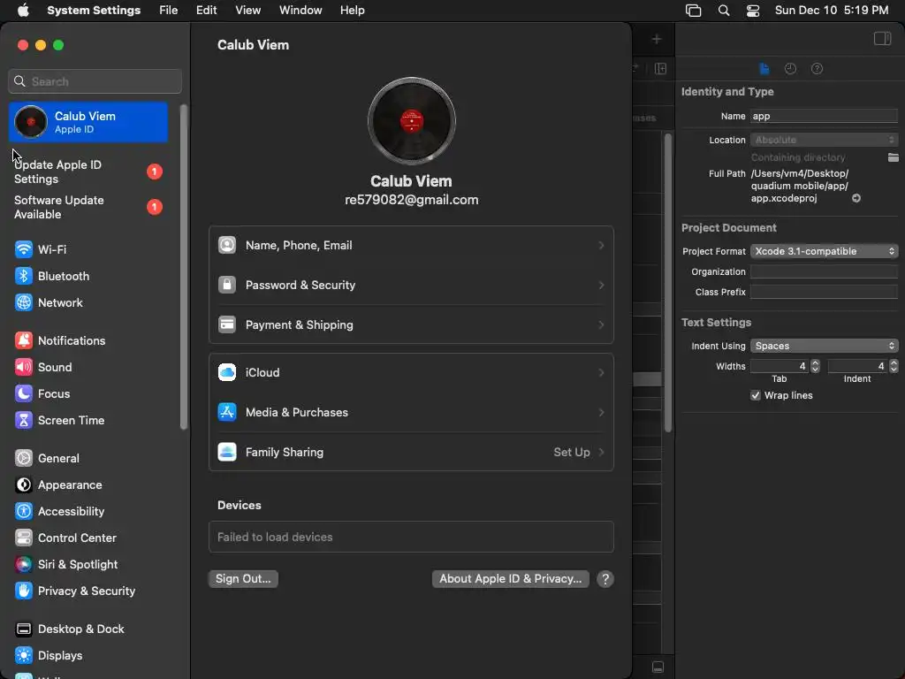
Task: Click the Organization field in Xcode
Action: pyautogui.click(x=824, y=272)
